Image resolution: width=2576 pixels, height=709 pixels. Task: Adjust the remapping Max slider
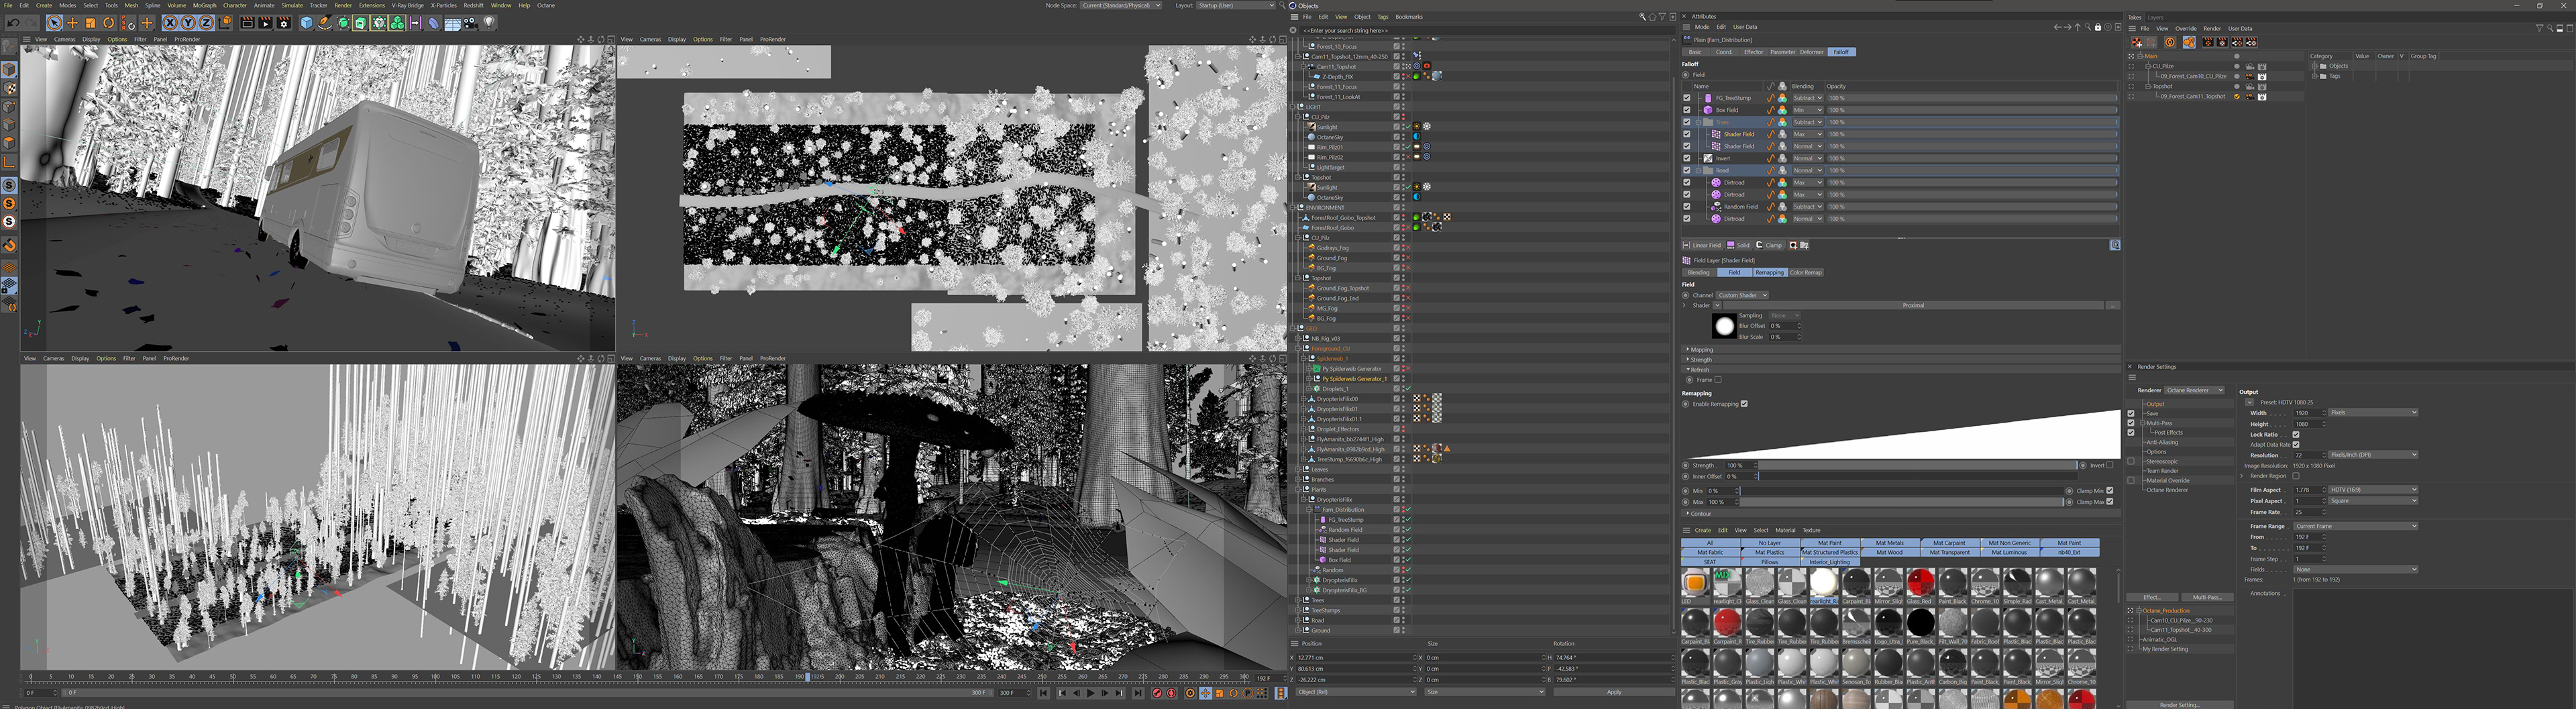[x=1902, y=502]
